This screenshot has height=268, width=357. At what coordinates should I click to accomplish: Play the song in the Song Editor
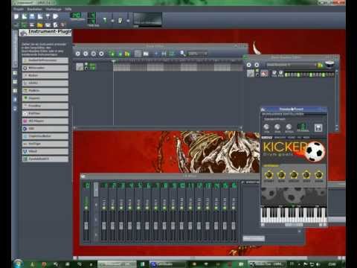78,54
